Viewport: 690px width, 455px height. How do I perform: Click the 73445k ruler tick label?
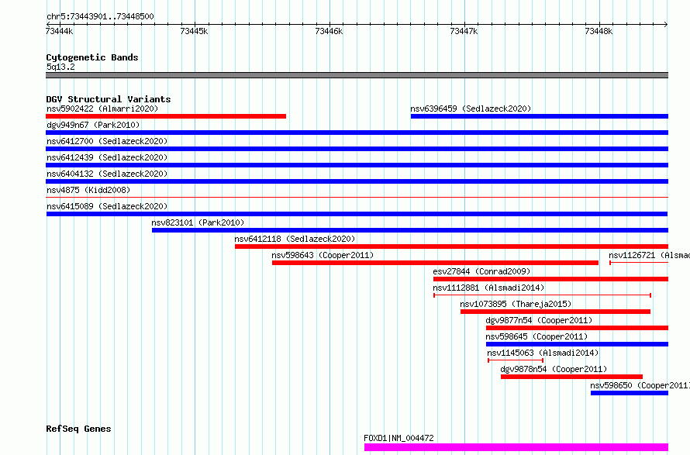tap(194, 31)
